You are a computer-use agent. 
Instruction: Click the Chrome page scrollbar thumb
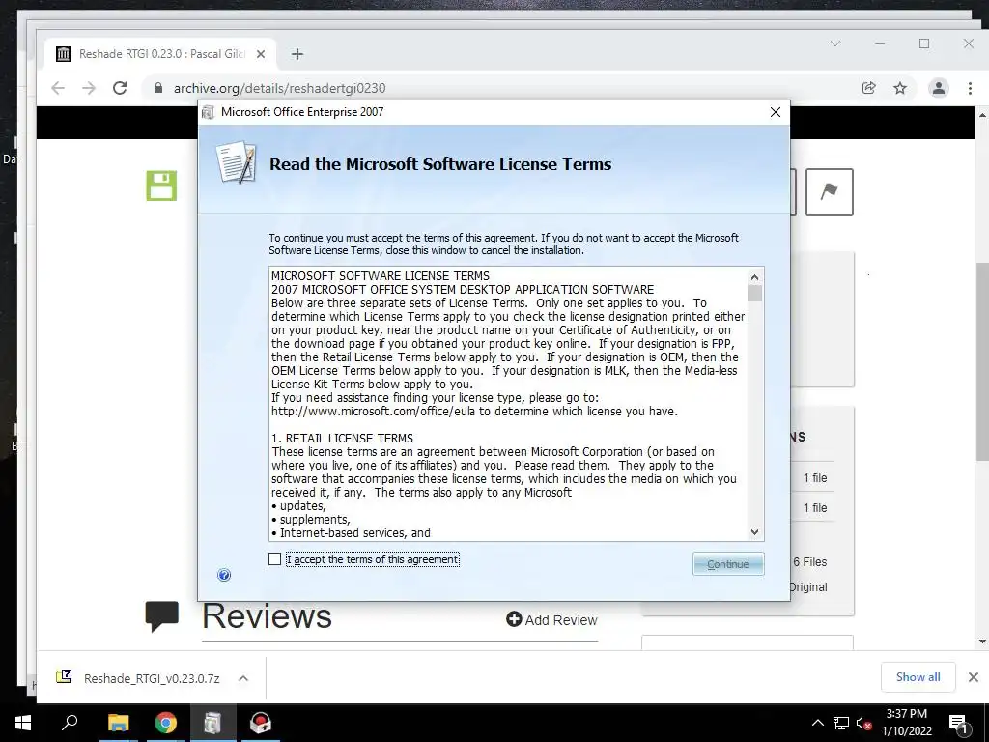[x=982, y=361]
